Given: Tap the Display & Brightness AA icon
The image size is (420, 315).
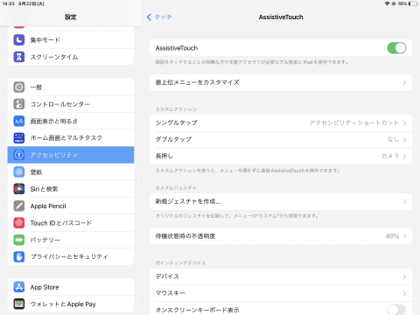Looking at the screenshot, I should pos(19,121).
